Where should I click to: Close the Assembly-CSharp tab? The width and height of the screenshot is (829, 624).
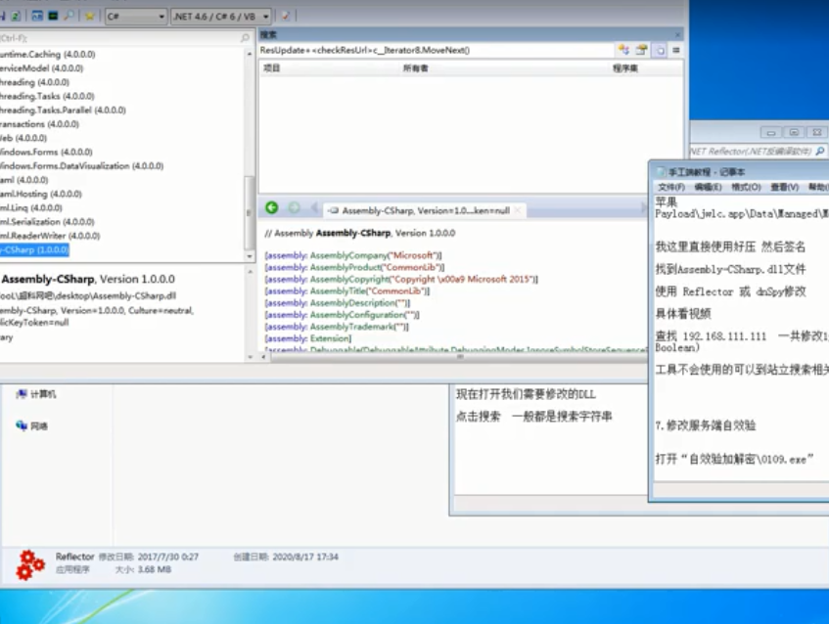coord(518,210)
